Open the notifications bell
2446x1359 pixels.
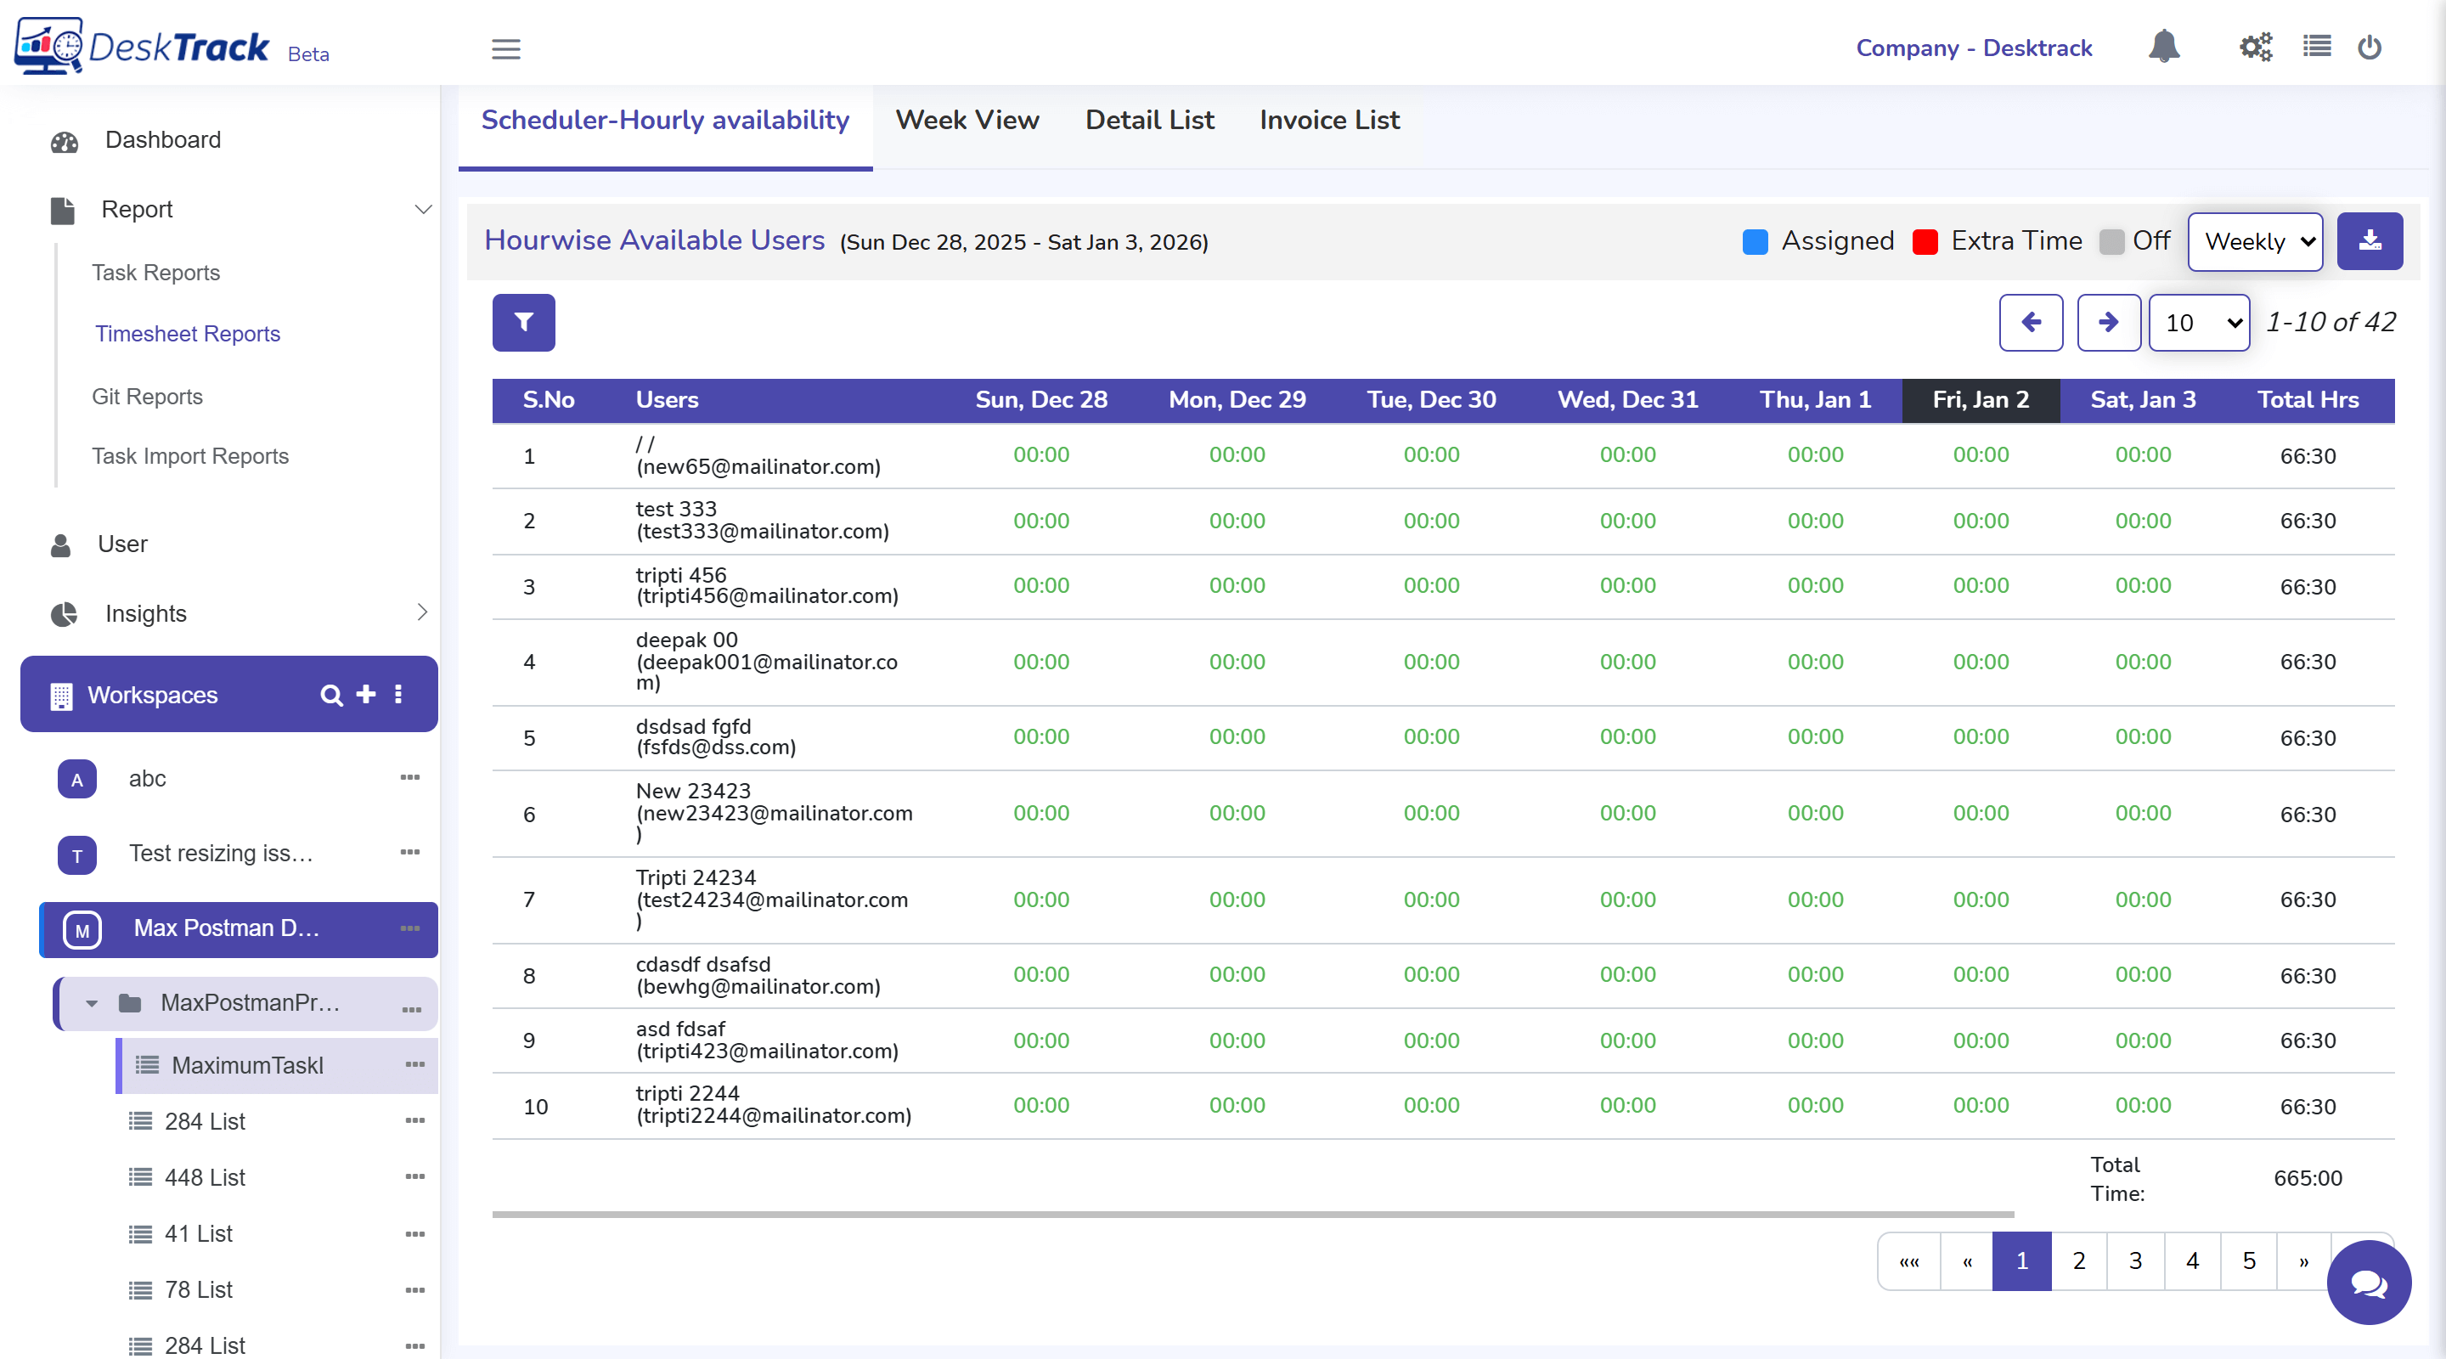click(x=2163, y=47)
